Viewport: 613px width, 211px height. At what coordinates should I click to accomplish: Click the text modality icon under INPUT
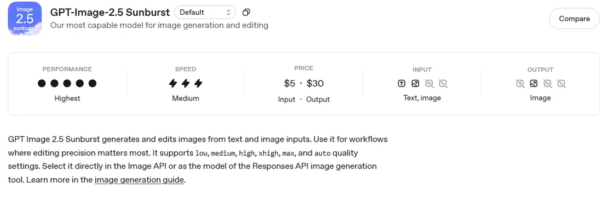pos(402,83)
